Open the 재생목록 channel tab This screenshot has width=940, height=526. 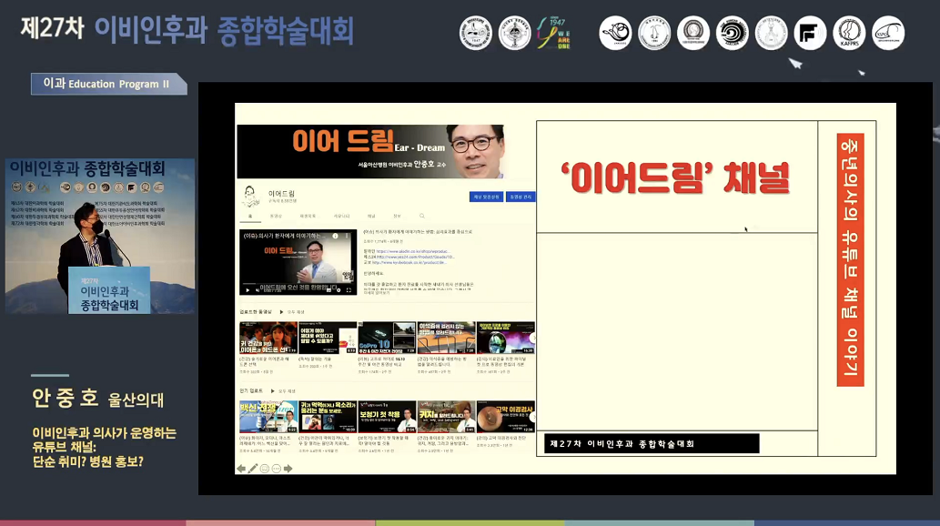(x=308, y=216)
